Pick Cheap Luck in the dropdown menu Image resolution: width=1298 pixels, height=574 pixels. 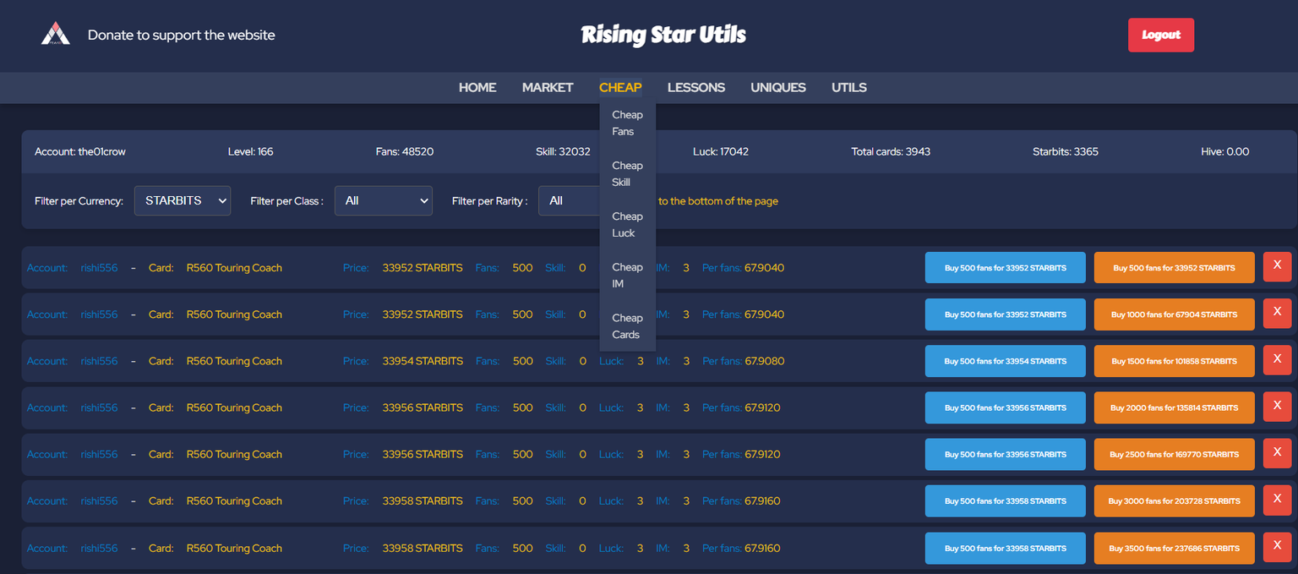(628, 224)
